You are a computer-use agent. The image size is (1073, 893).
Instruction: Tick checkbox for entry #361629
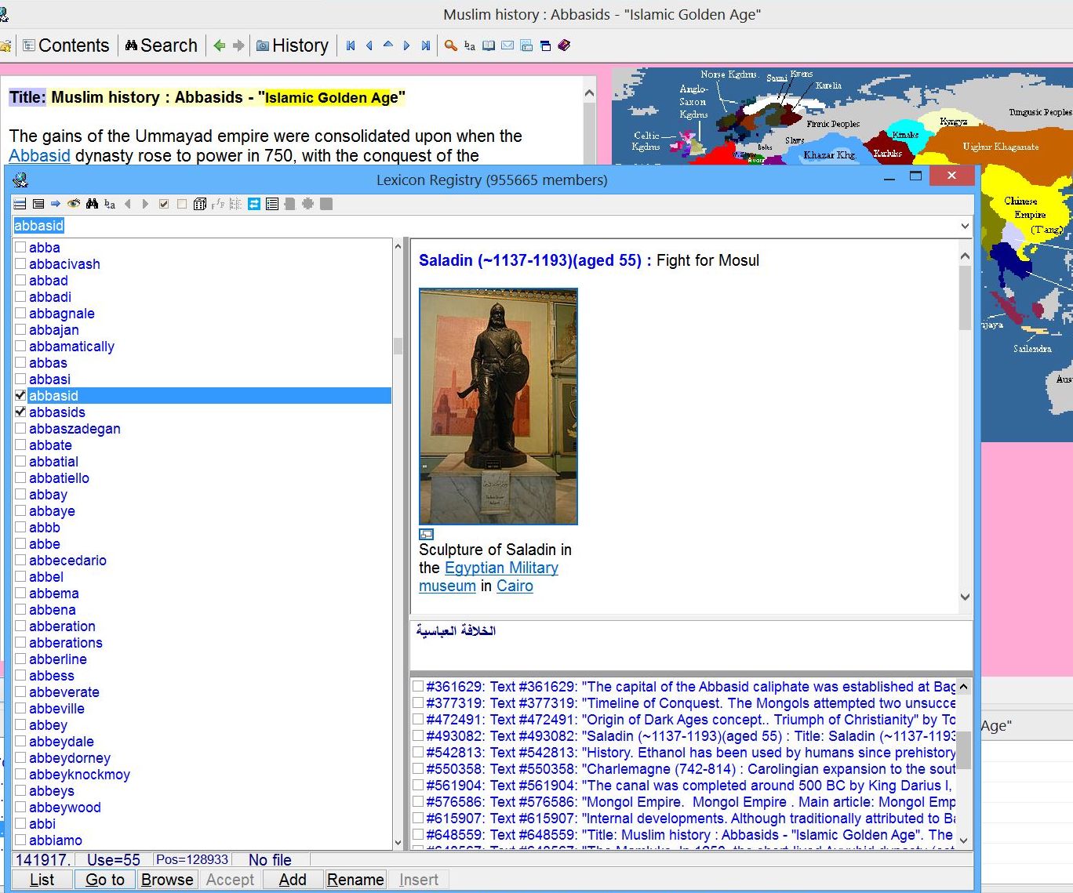418,687
